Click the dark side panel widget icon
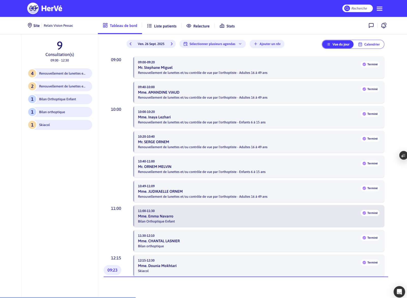407x298 pixels. pyautogui.click(x=403, y=155)
